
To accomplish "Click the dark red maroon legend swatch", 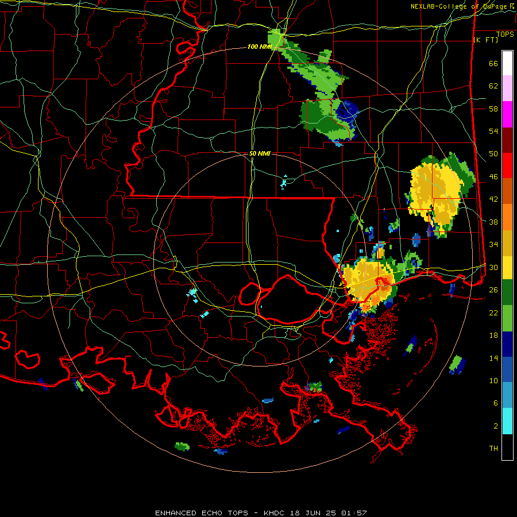I will (507, 140).
